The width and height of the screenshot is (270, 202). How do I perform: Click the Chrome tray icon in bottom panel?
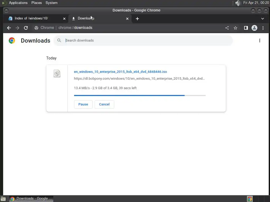coord(250,199)
